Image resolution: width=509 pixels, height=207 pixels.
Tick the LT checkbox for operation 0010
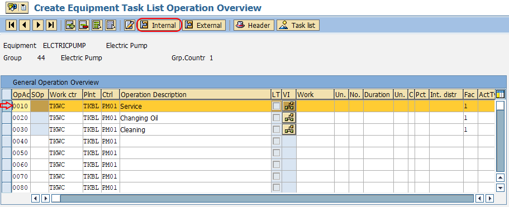276,106
